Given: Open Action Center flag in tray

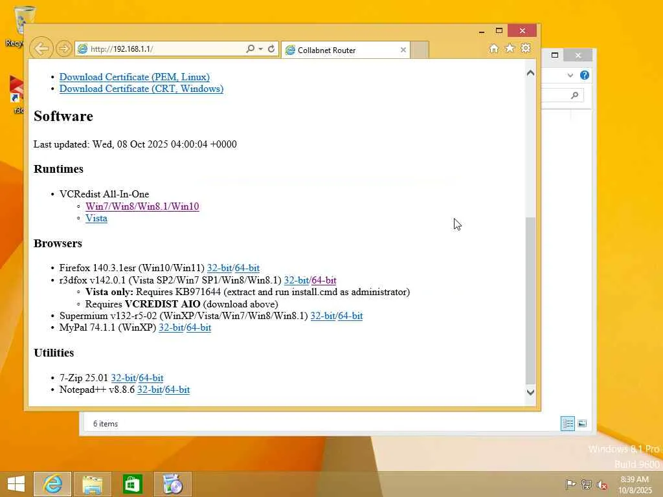Looking at the screenshot, I should pos(570,484).
